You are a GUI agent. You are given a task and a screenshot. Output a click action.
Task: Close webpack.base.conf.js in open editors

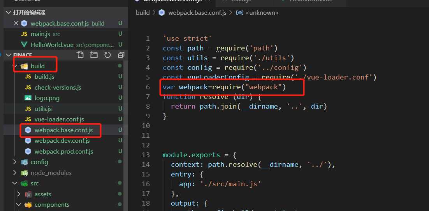pyautogui.click(x=16, y=23)
